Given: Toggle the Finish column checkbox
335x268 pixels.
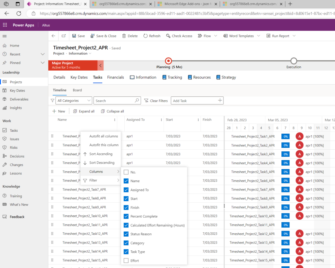Looking at the screenshot, I should (x=126, y=208).
